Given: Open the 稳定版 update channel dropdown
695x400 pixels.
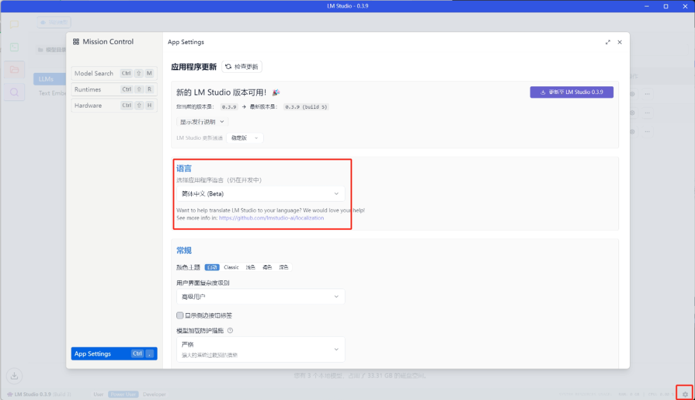Looking at the screenshot, I should pyautogui.click(x=245, y=138).
